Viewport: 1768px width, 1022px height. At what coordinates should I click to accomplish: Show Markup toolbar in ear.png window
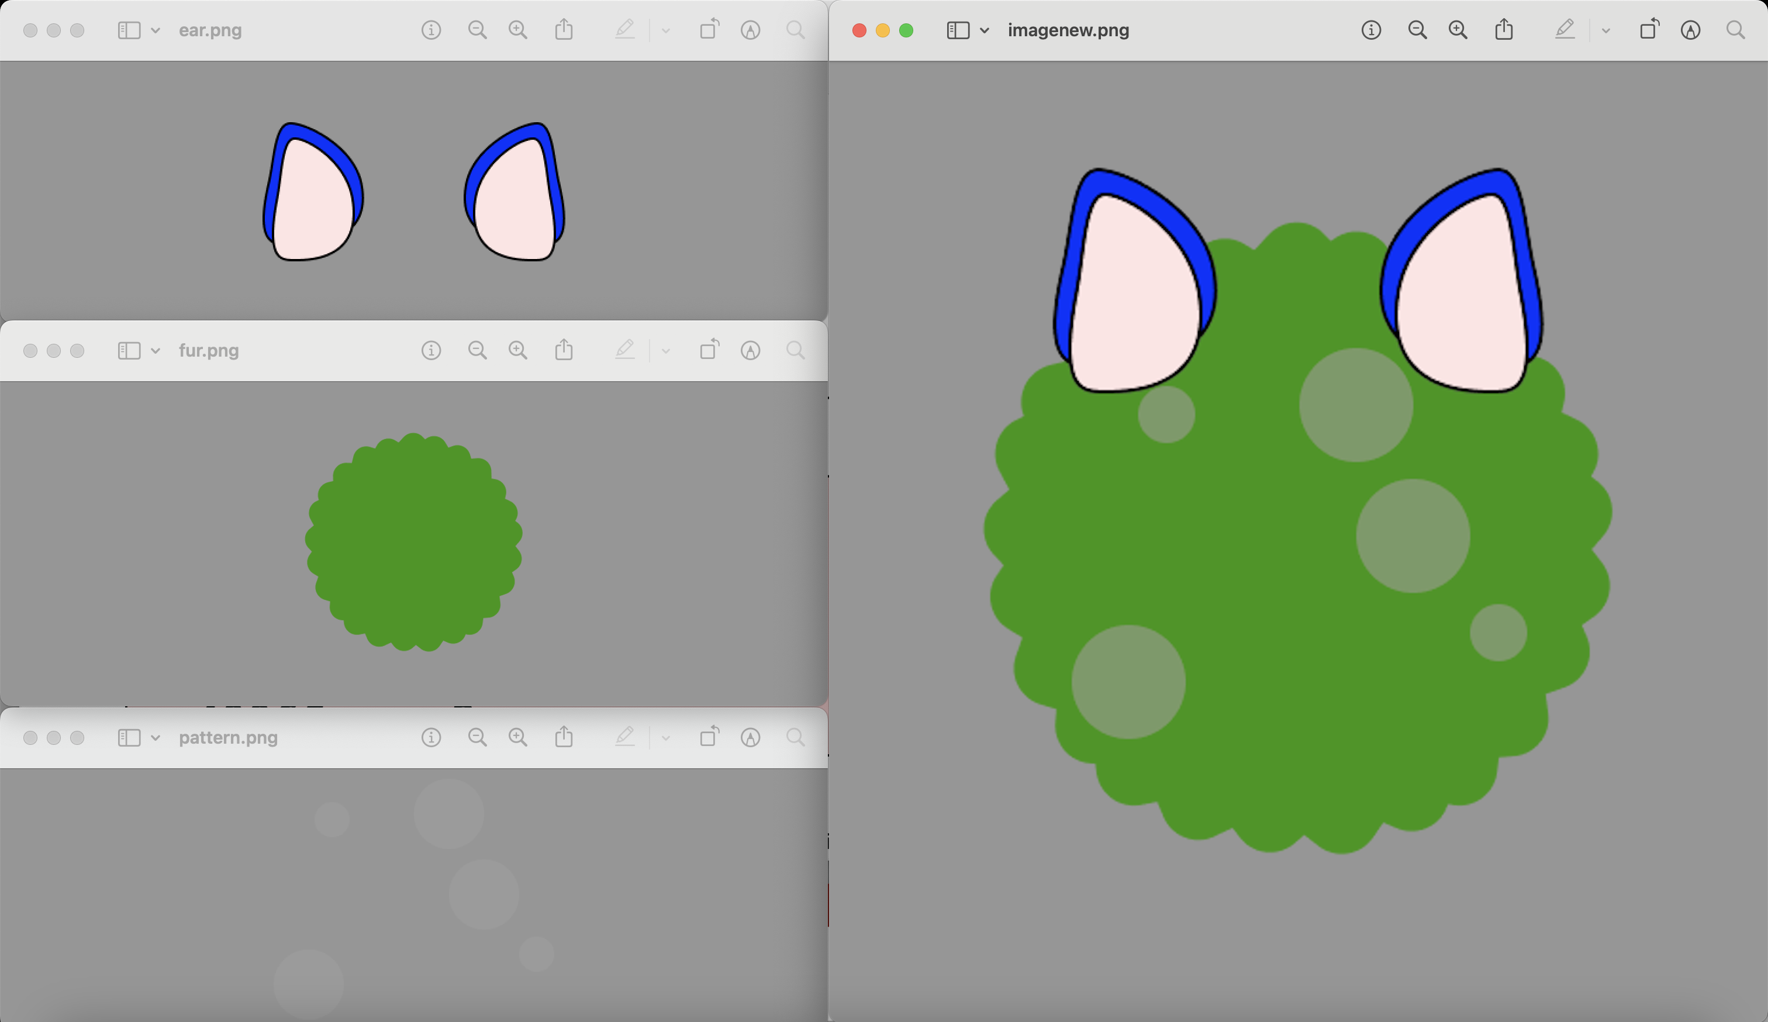pos(751,30)
